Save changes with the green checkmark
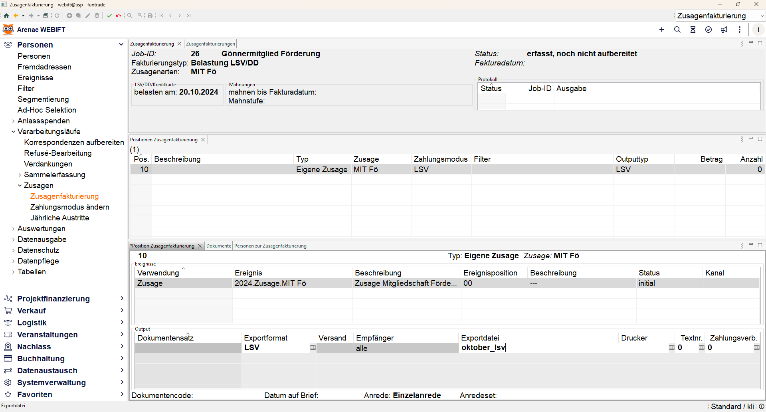 pyautogui.click(x=109, y=16)
